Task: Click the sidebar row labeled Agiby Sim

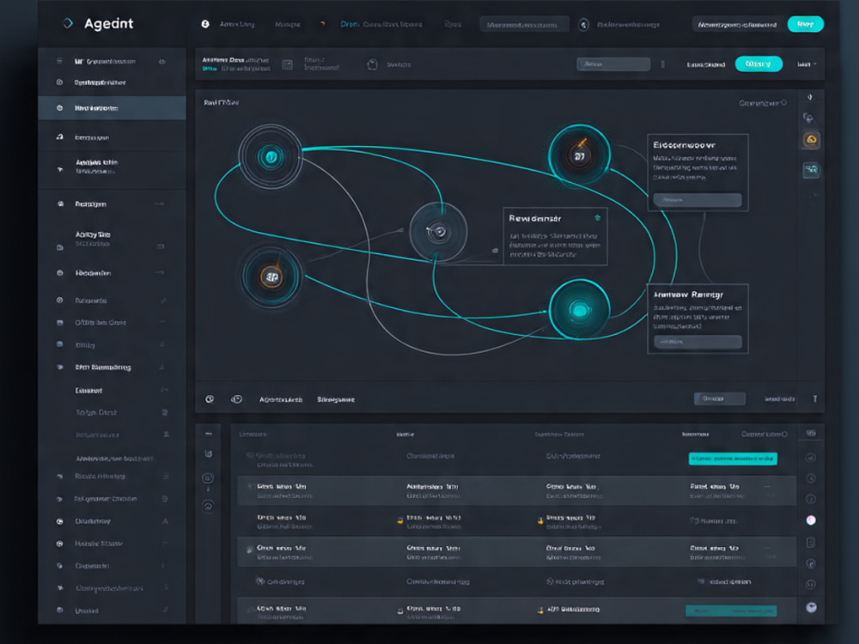Action: [112, 240]
